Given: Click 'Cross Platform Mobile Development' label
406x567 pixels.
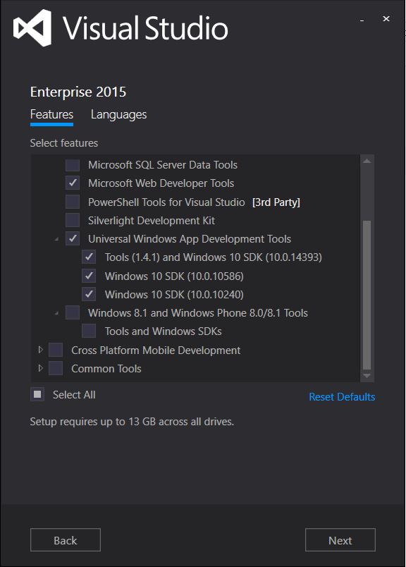Looking at the screenshot, I should (x=156, y=350).
